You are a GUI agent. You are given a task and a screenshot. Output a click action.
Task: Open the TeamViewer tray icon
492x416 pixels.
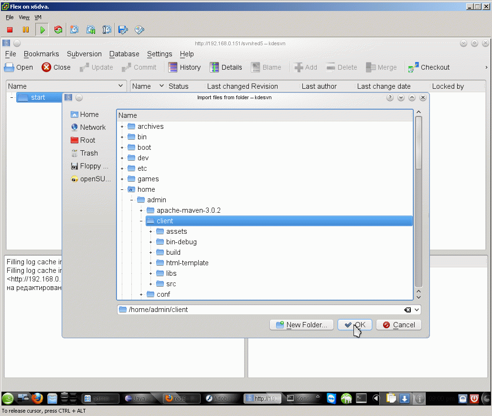332,398
